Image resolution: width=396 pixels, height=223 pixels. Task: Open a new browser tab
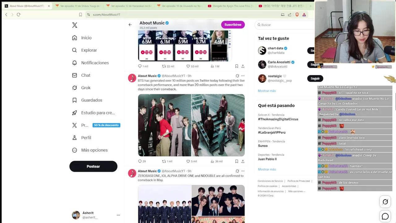pos(310,6)
